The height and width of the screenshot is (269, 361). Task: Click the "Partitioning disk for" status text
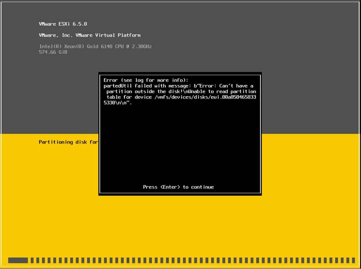coord(68,142)
